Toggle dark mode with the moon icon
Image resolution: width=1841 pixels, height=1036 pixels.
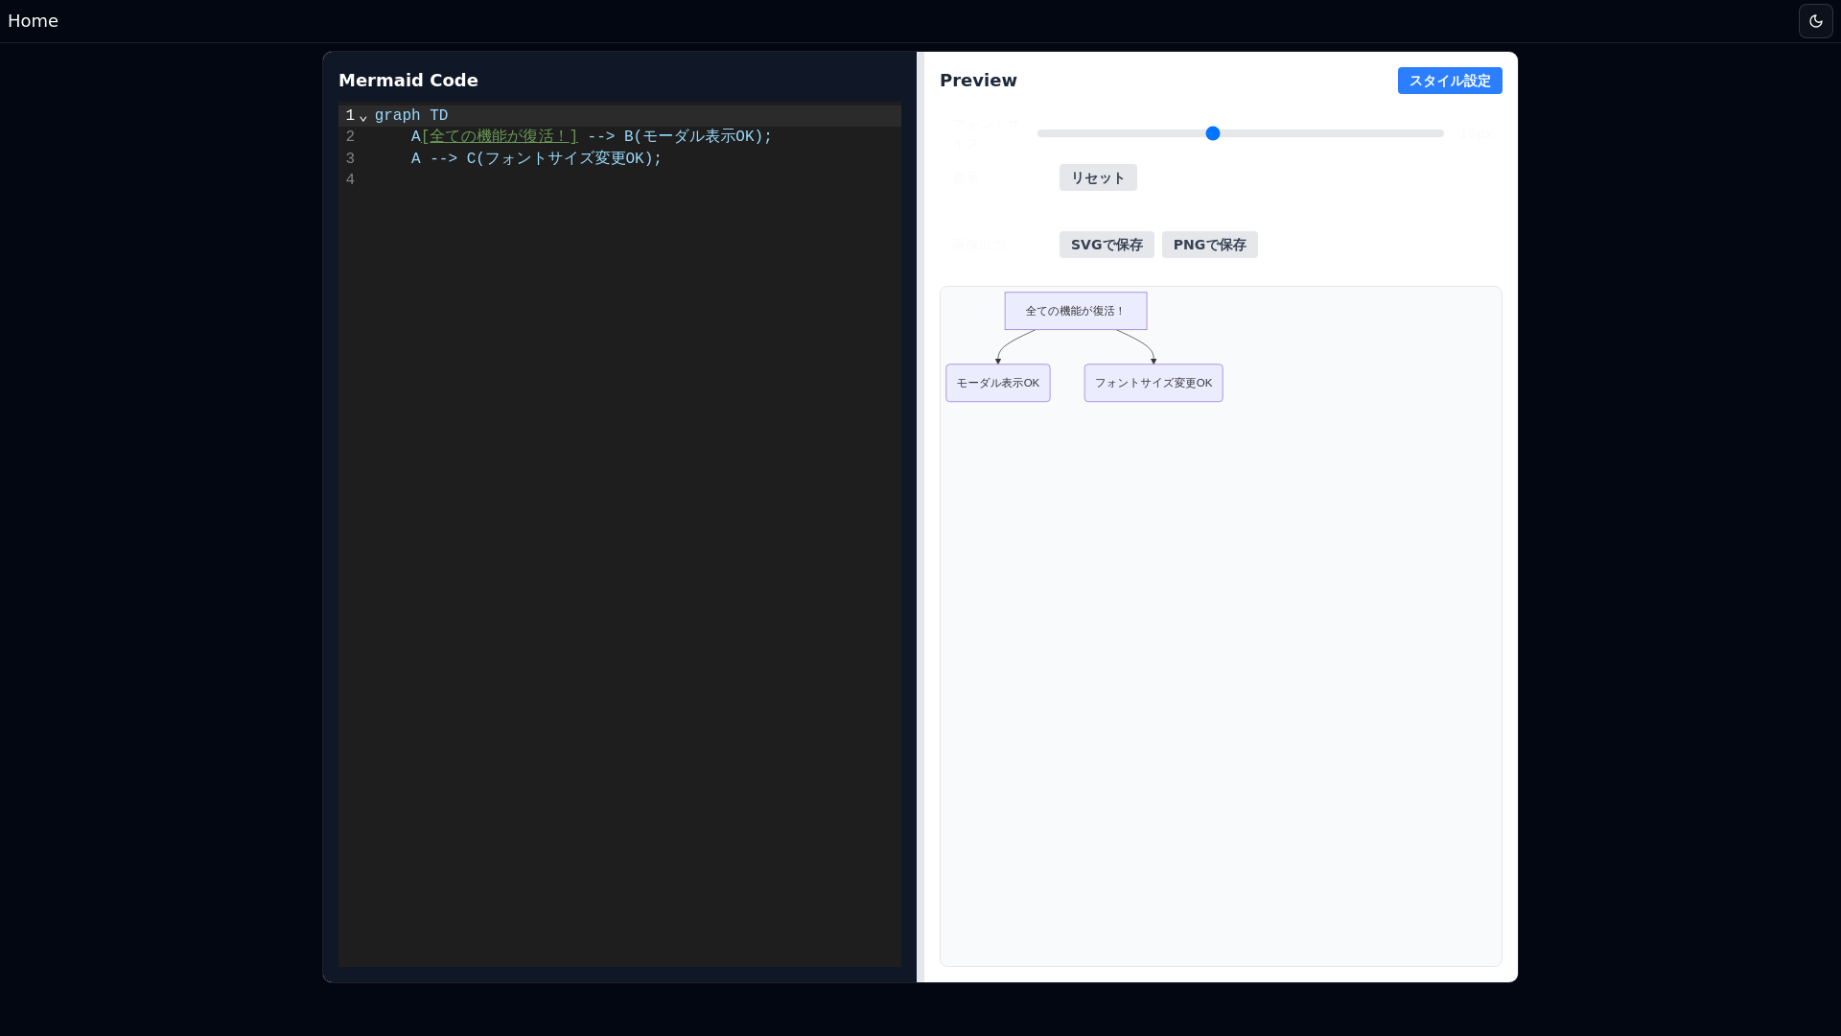pyautogui.click(x=1815, y=21)
